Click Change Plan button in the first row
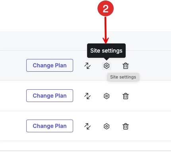This screenshot has height=159, width=171. (50, 65)
